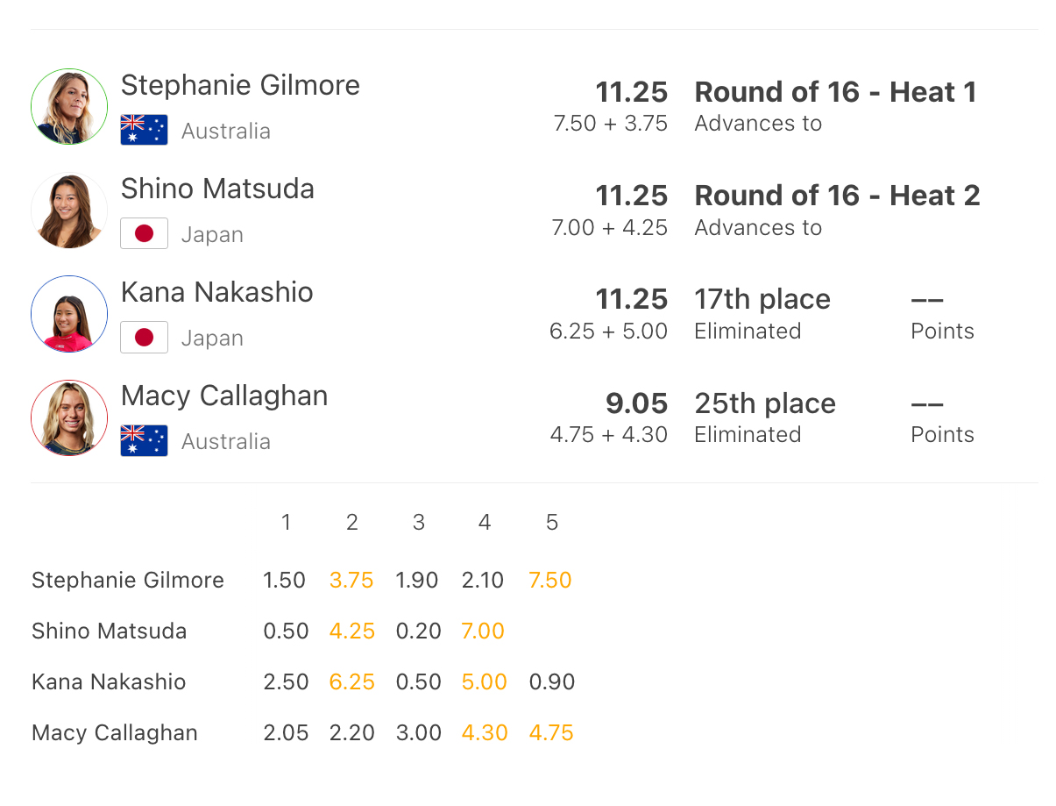This screenshot has width=1056, height=806.
Task: Open Stephanie Gilmore's athlete name link
Action: point(240,85)
